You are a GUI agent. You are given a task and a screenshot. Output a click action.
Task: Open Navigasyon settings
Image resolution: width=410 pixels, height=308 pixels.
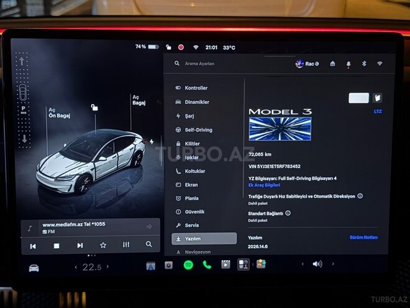pyautogui.click(x=193, y=252)
